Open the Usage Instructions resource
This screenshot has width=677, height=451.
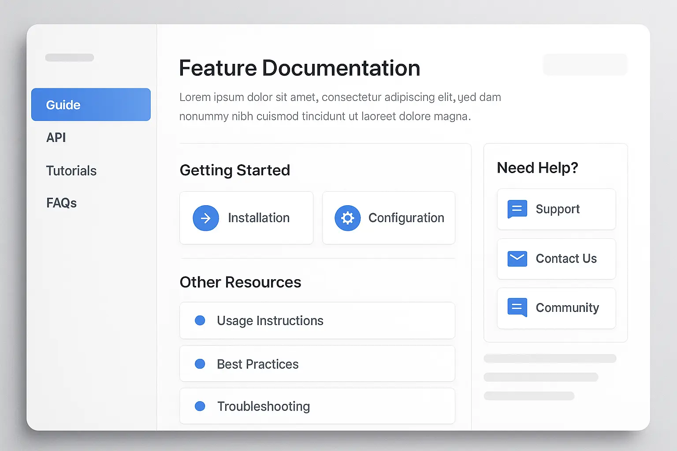pos(317,320)
